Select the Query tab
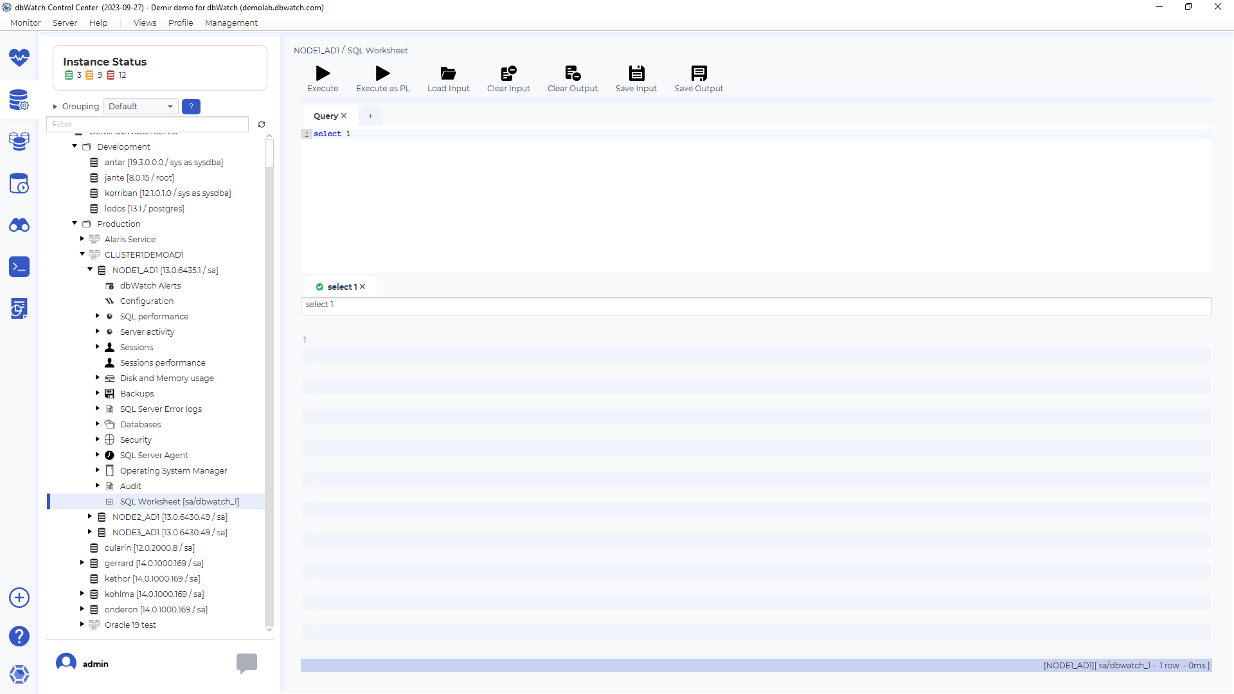 (325, 116)
